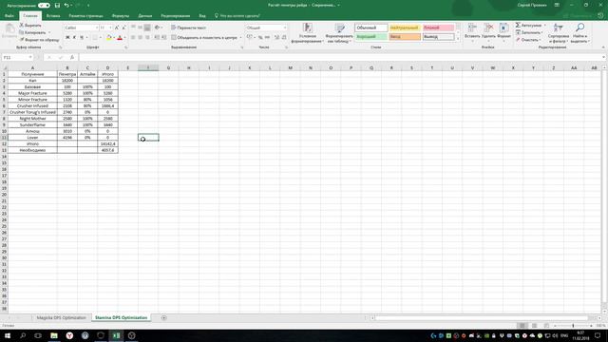608x342 pixels.
Task: Click the Insert Function fx icon
Action: (72, 57)
